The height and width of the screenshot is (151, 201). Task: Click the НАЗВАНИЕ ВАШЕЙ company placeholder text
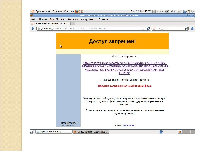68,124
